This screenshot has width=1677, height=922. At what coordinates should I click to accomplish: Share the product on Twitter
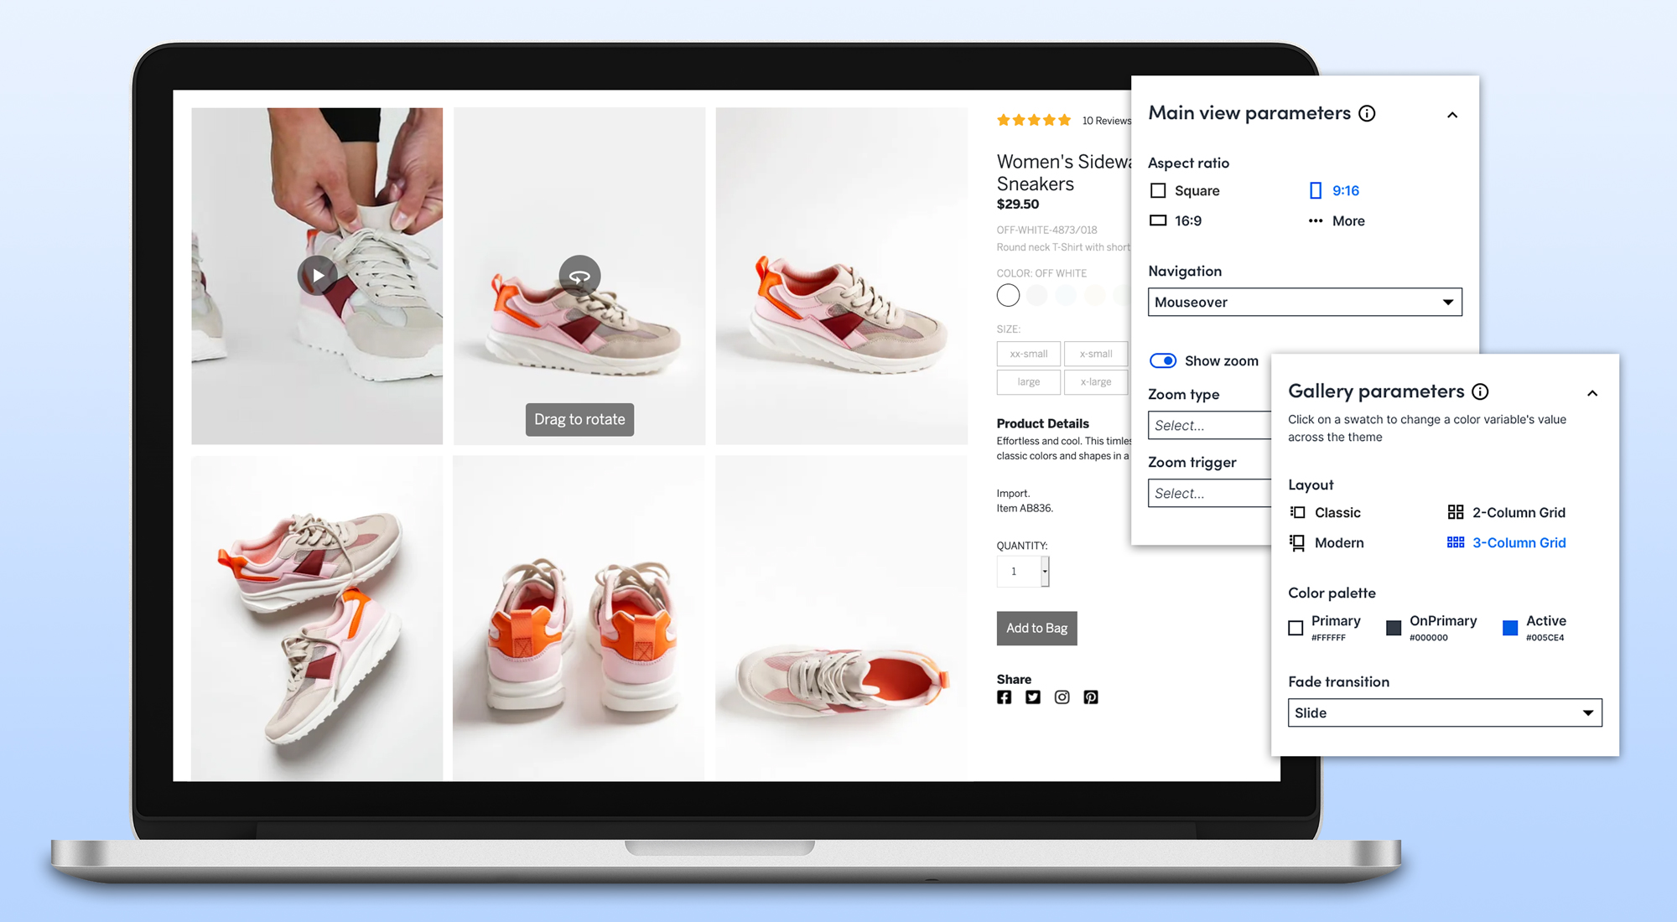click(x=1032, y=697)
